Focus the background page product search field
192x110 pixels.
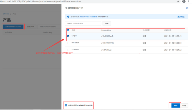click(49, 27)
